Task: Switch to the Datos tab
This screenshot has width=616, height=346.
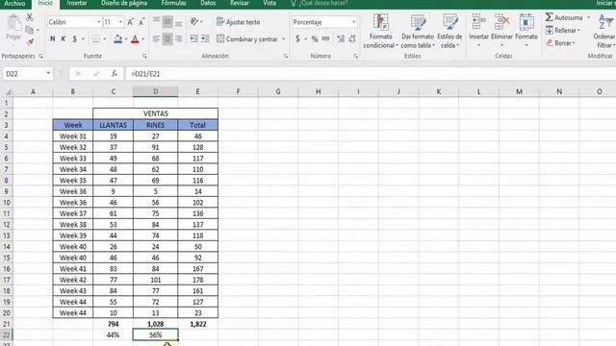Action: [x=208, y=4]
